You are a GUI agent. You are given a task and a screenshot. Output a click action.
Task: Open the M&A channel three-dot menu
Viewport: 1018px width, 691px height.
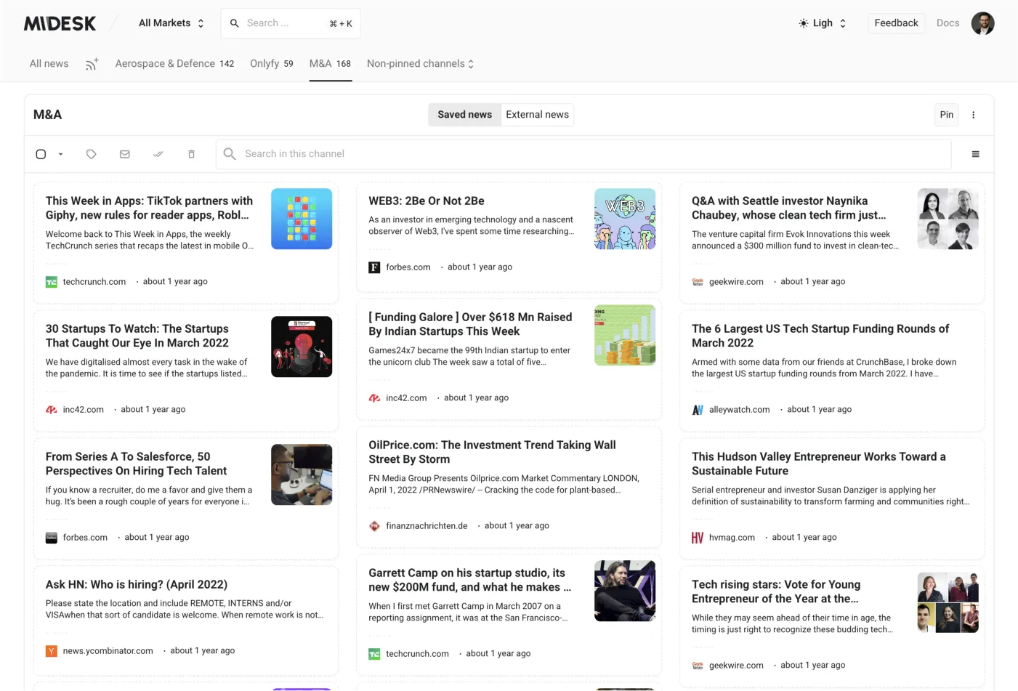click(974, 115)
